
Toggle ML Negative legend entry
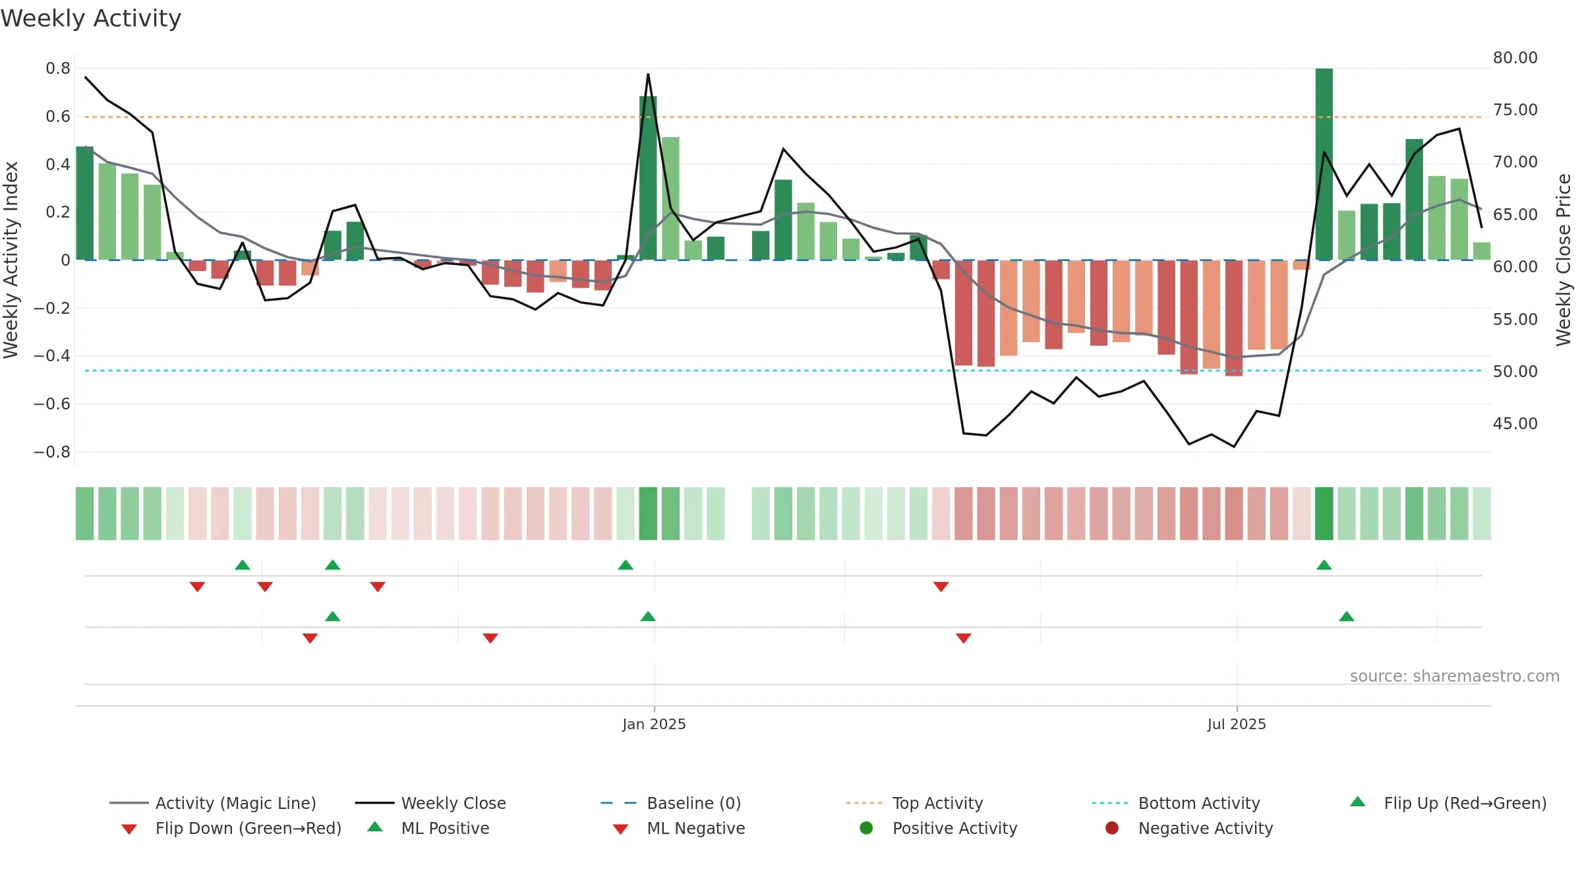[679, 828]
